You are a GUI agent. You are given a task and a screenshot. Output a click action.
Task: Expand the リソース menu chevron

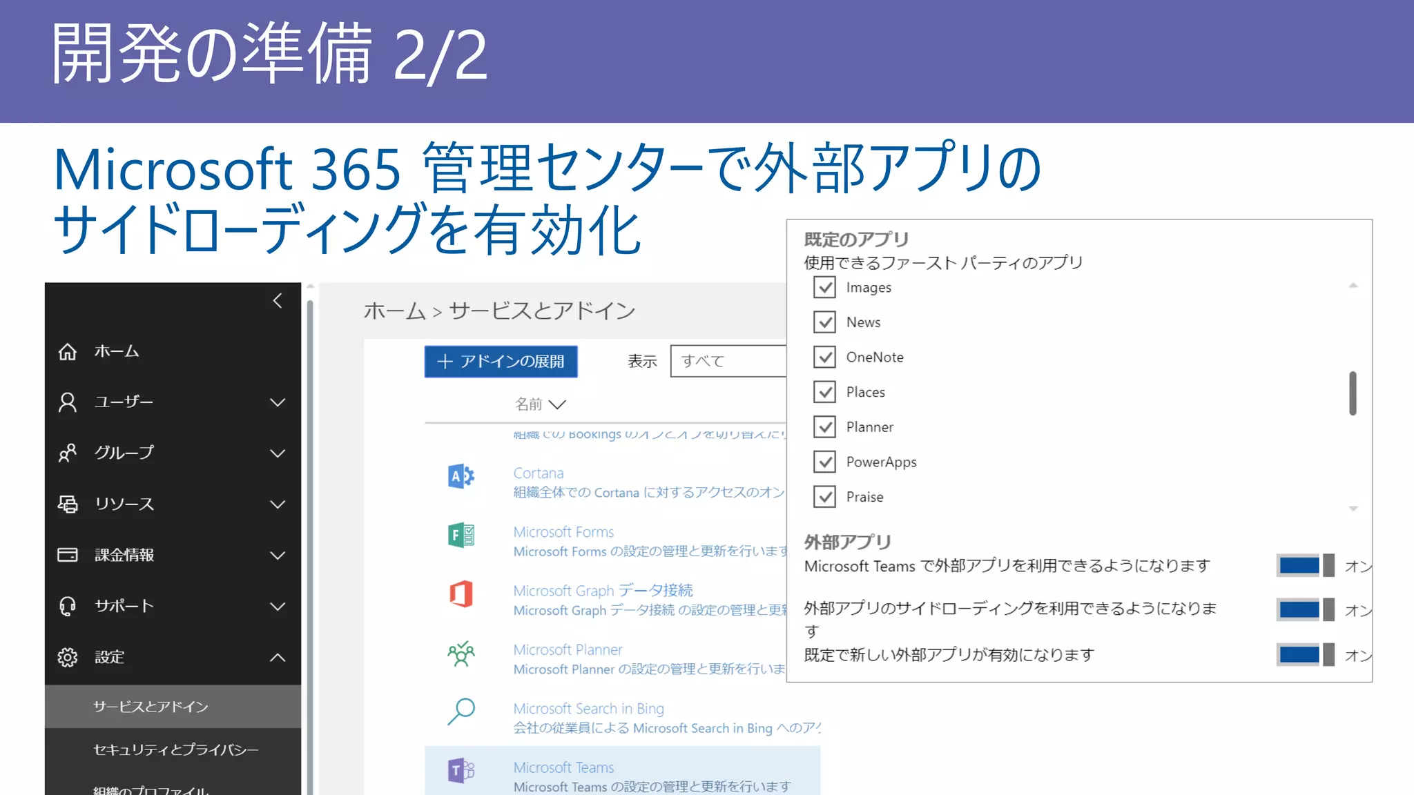point(278,504)
